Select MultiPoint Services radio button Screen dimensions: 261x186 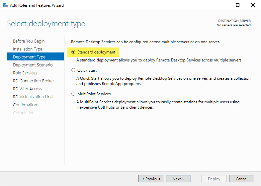(74, 94)
